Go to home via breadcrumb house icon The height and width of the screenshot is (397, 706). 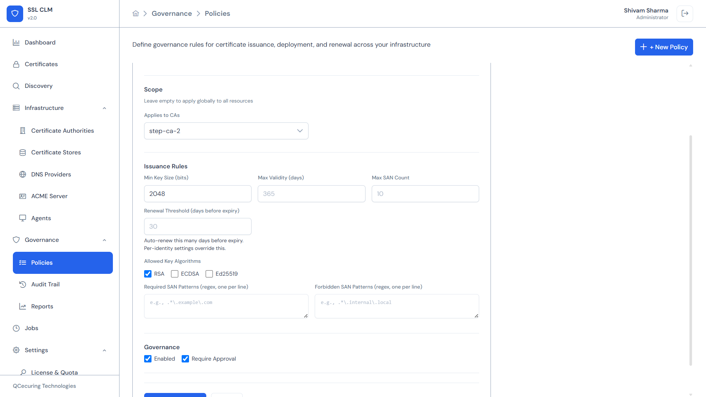pyautogui.click(x=136, y=14)
